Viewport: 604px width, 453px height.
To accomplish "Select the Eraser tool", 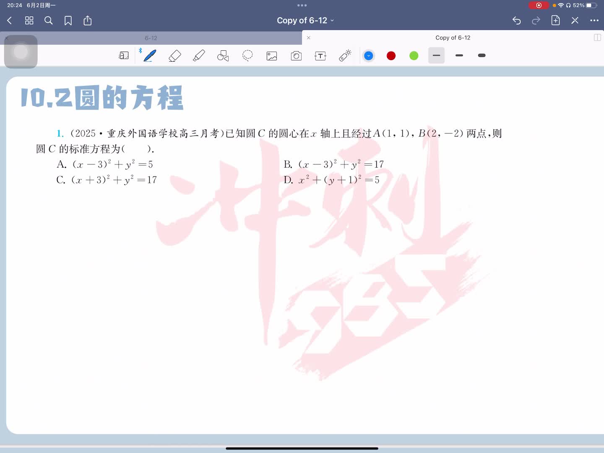I will coord(174,56).
